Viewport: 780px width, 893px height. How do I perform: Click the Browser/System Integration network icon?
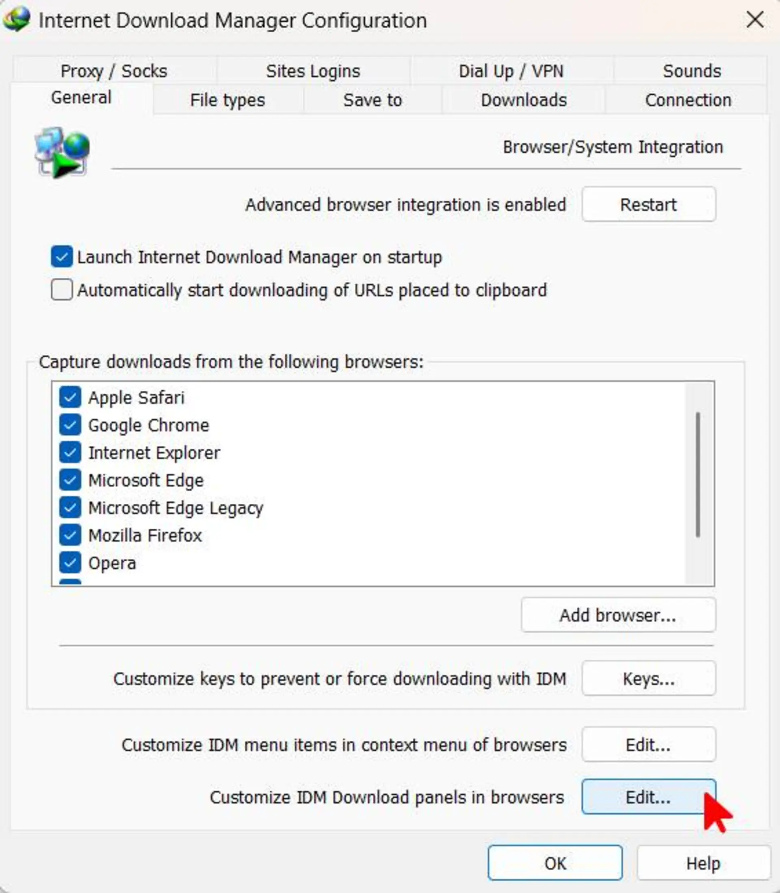click(62, 152)
